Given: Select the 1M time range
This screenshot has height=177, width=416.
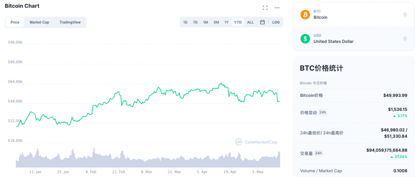Looking at the screenshot, I should coord(206,22).
